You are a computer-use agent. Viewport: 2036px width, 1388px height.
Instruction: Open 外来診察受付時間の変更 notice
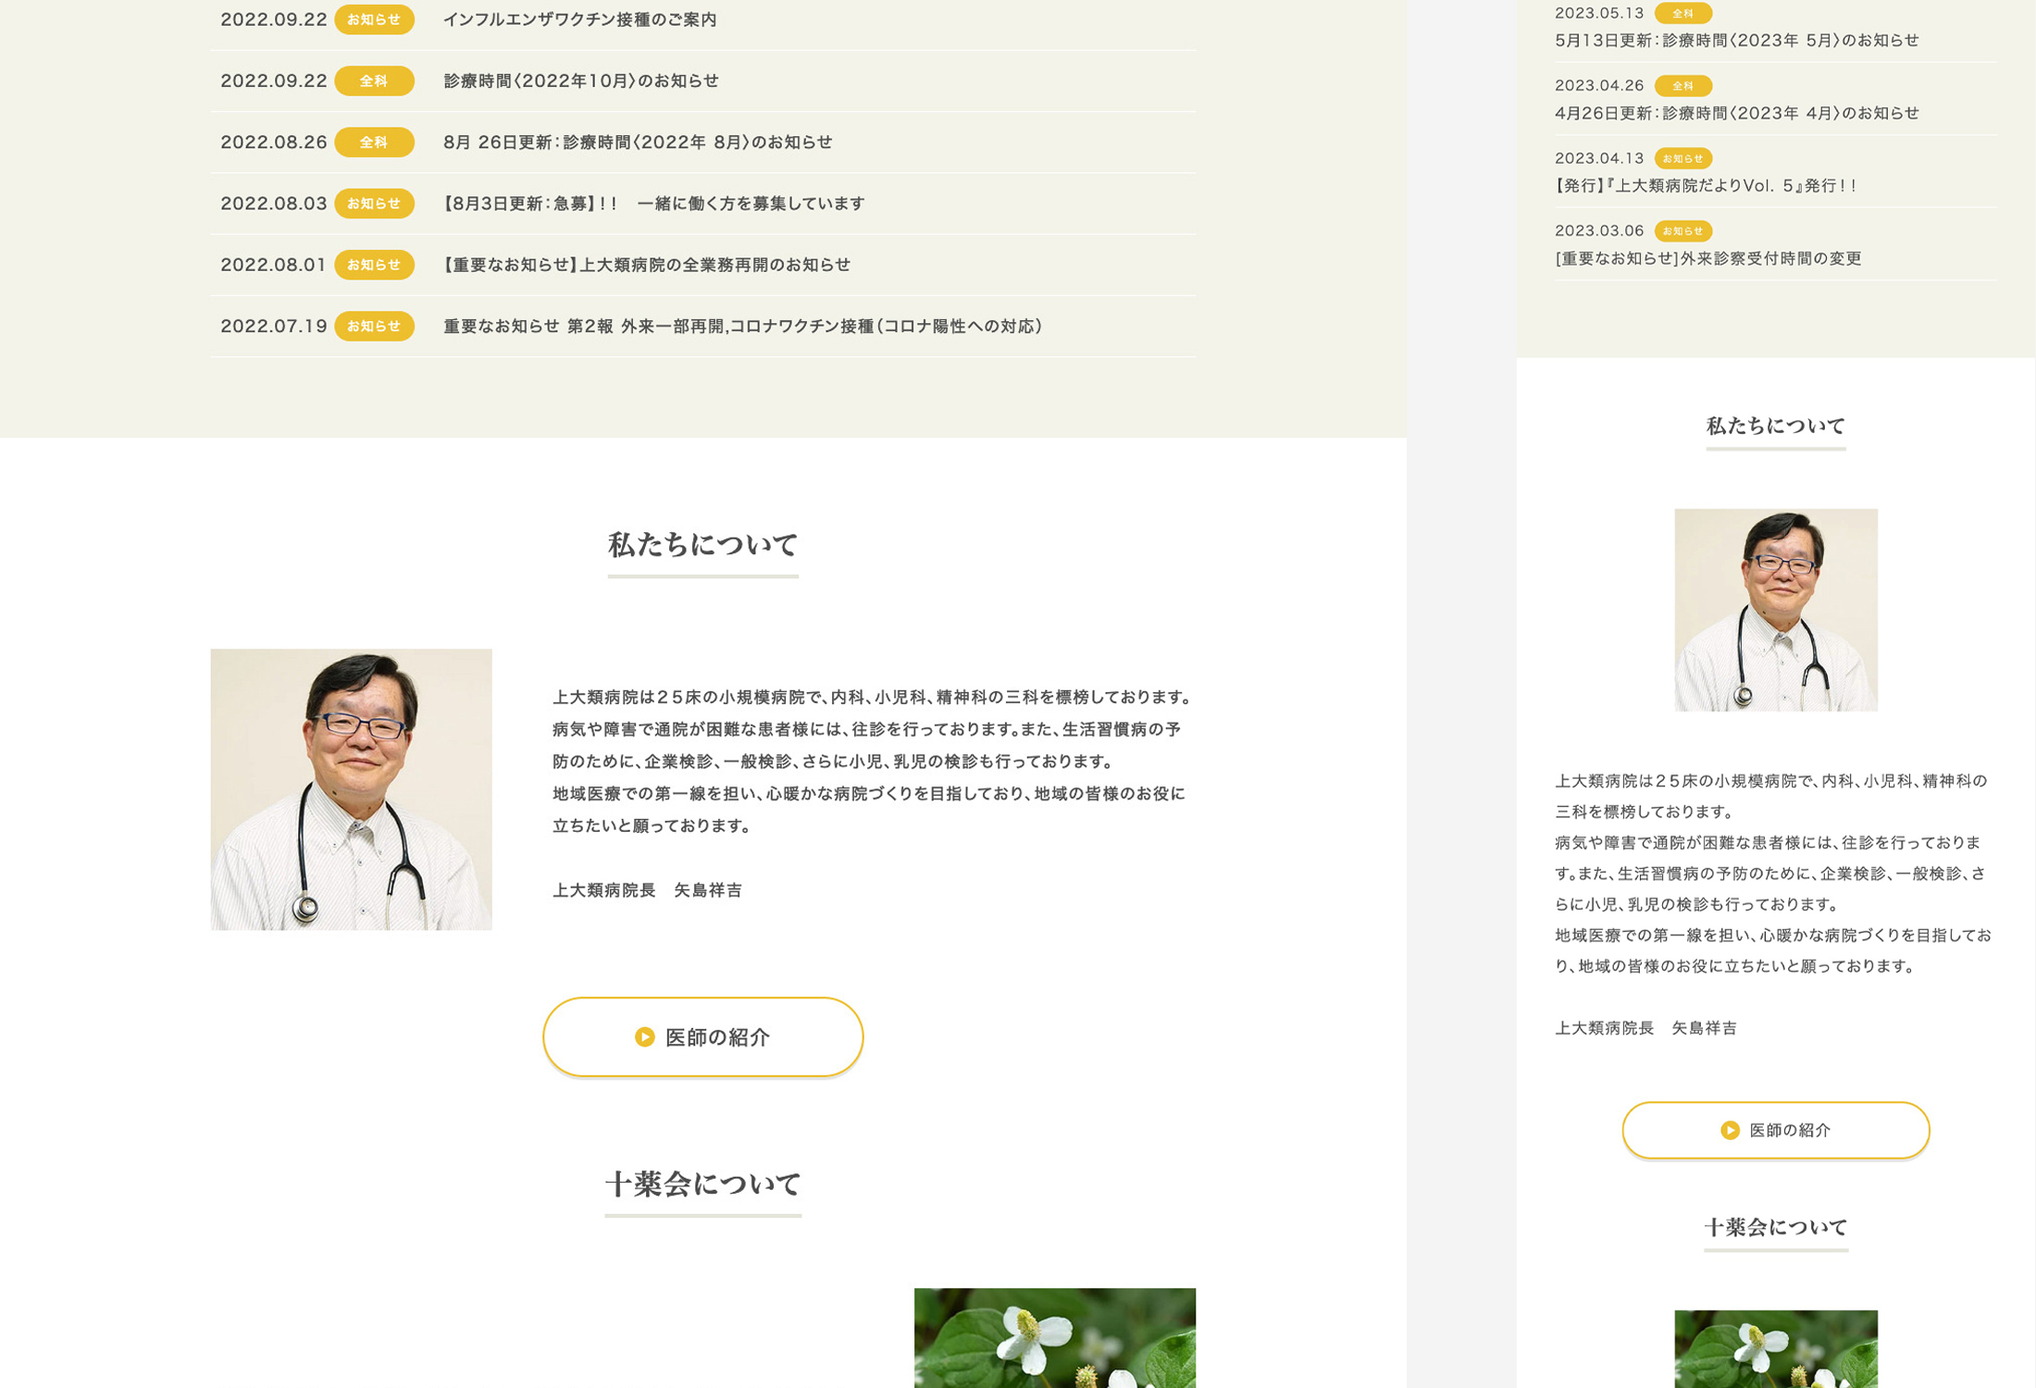click(1707, 258)
